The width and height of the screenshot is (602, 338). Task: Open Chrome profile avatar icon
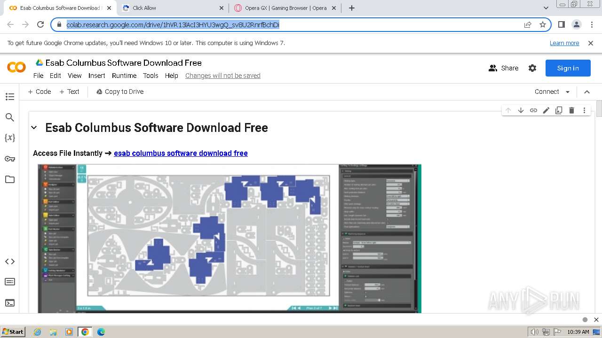(x=576, y=24)
